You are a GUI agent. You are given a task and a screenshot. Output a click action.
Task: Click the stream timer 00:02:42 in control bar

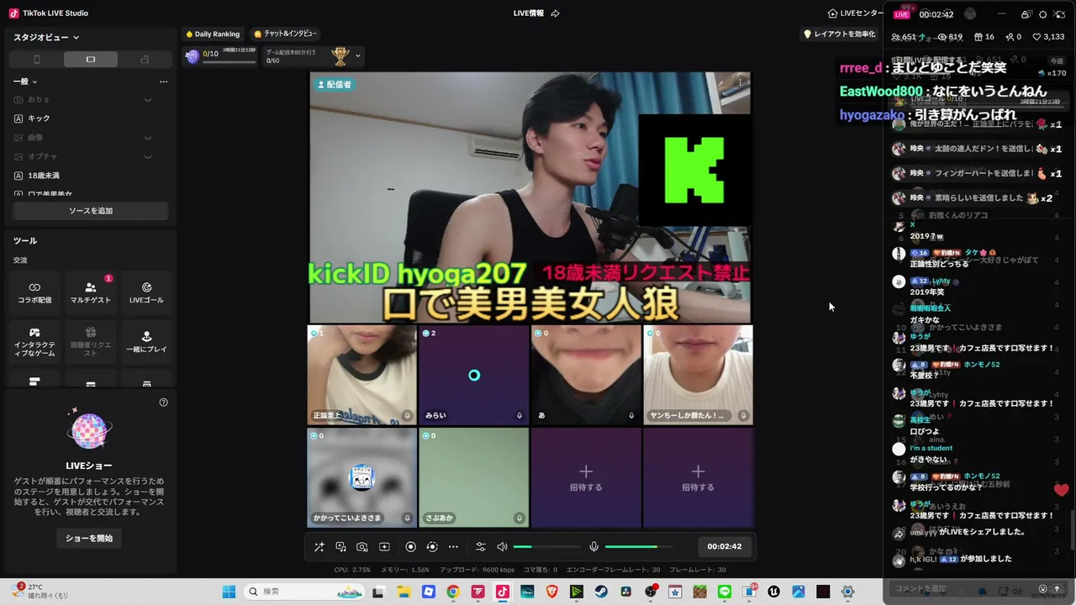tap(725, 547)
